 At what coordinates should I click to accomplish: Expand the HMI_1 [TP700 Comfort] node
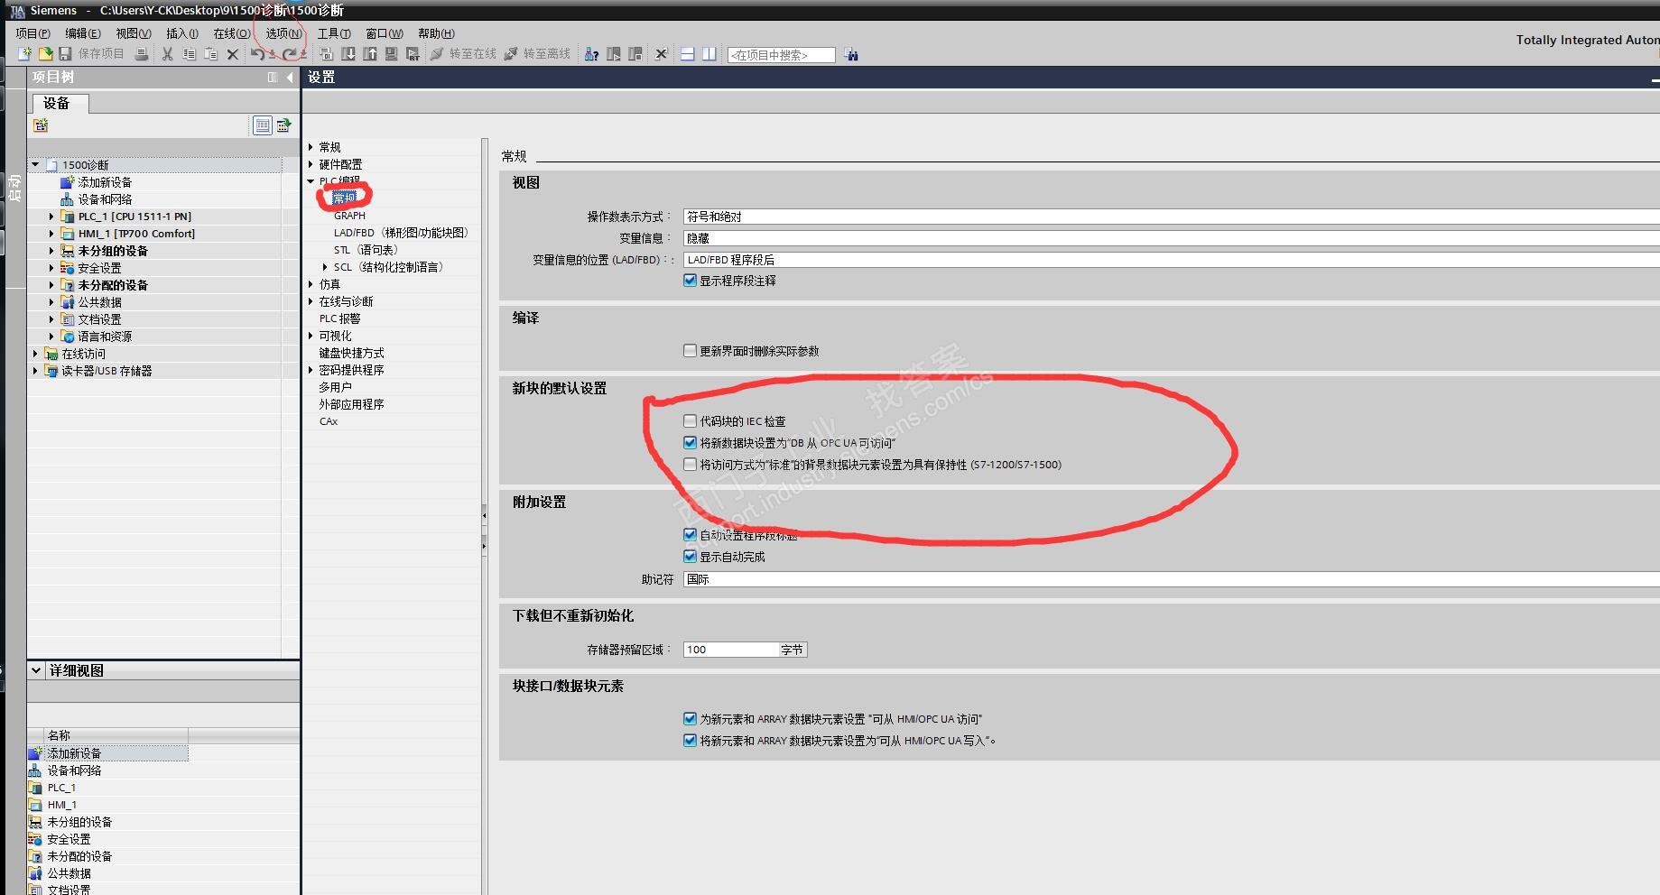pos(51,234)
